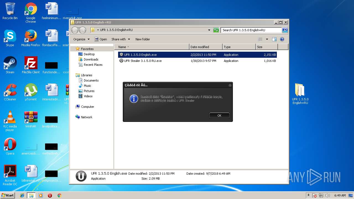Open Downloads in the navigation pane
This screenshot has height=199, width=354.
pyautogui.click(x=91, y=59)
